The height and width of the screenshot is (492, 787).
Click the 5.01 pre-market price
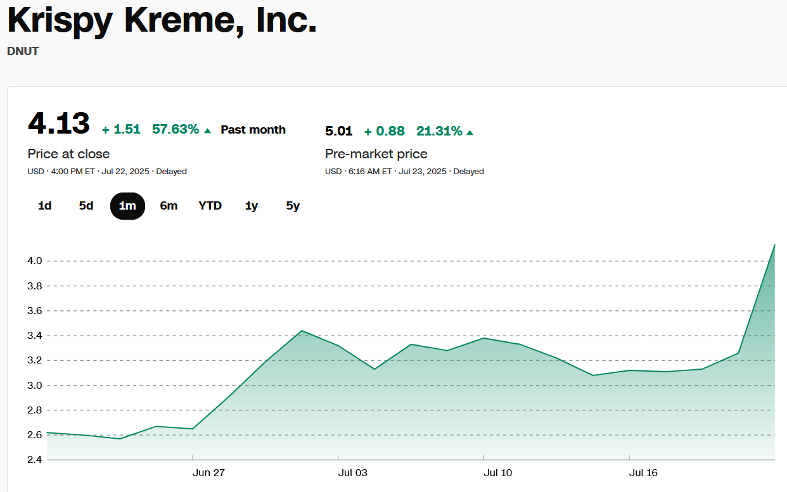coord(338,131)
